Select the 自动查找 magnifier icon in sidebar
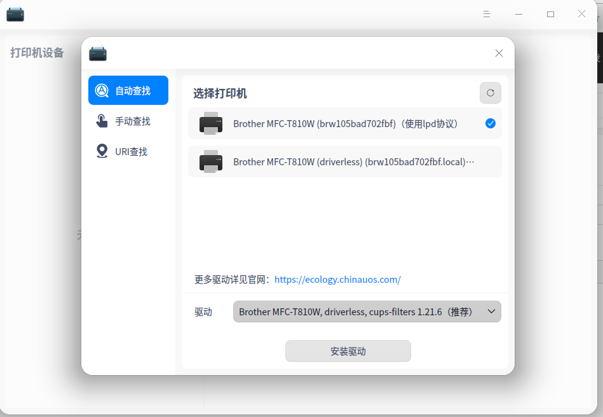603x417 pixels. 100,90
